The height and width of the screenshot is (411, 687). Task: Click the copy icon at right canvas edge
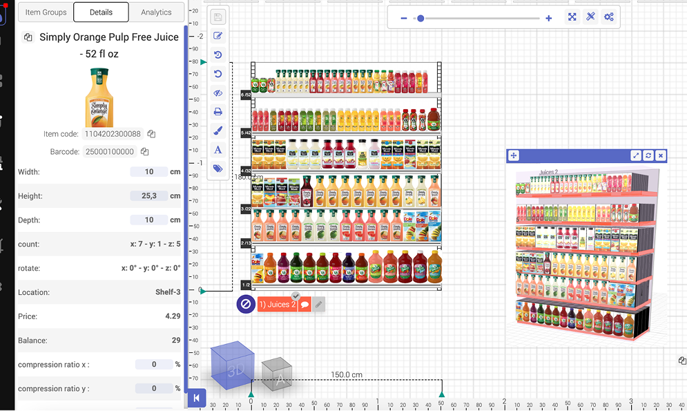coord(682,360)
